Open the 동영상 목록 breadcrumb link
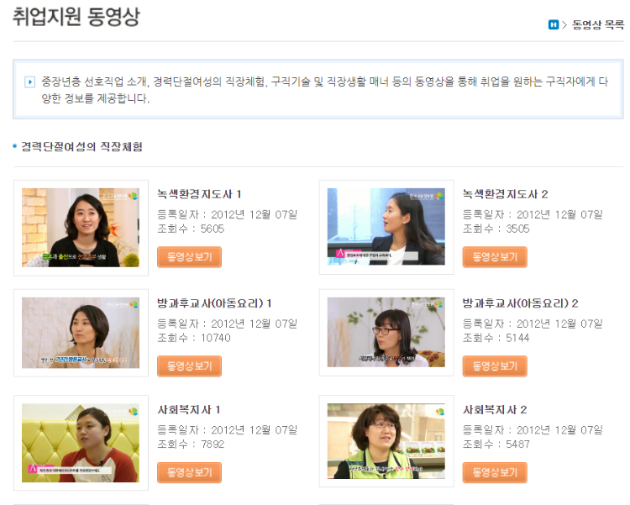The width and height of the screenshot is (630, 505). 598,25
